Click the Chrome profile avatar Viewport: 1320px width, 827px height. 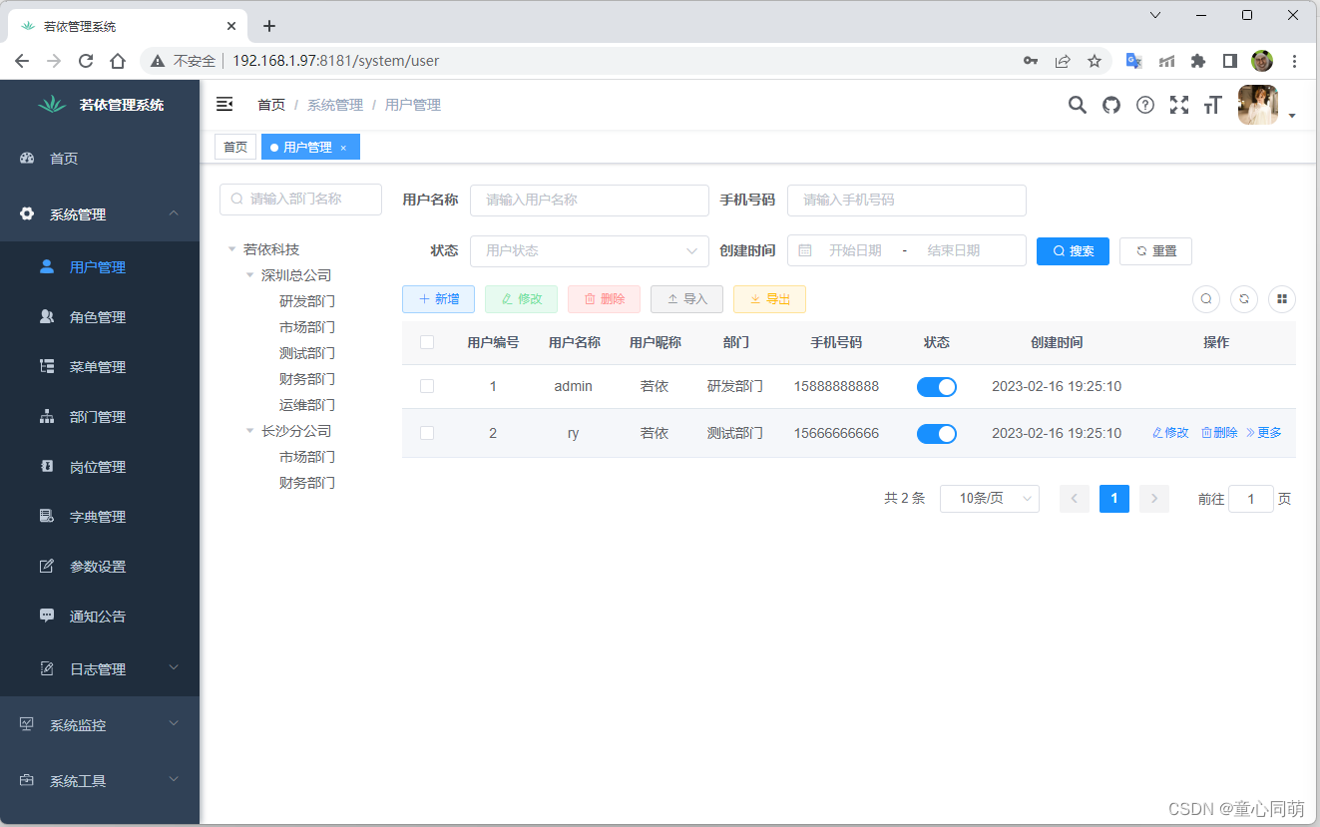tap(1262, 61)
